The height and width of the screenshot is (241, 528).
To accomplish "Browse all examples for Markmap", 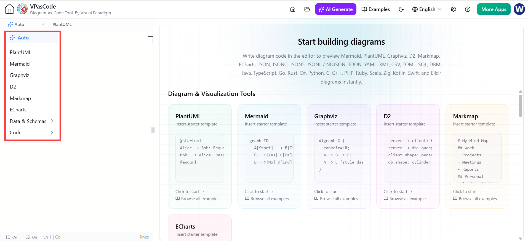I will 475,199.
